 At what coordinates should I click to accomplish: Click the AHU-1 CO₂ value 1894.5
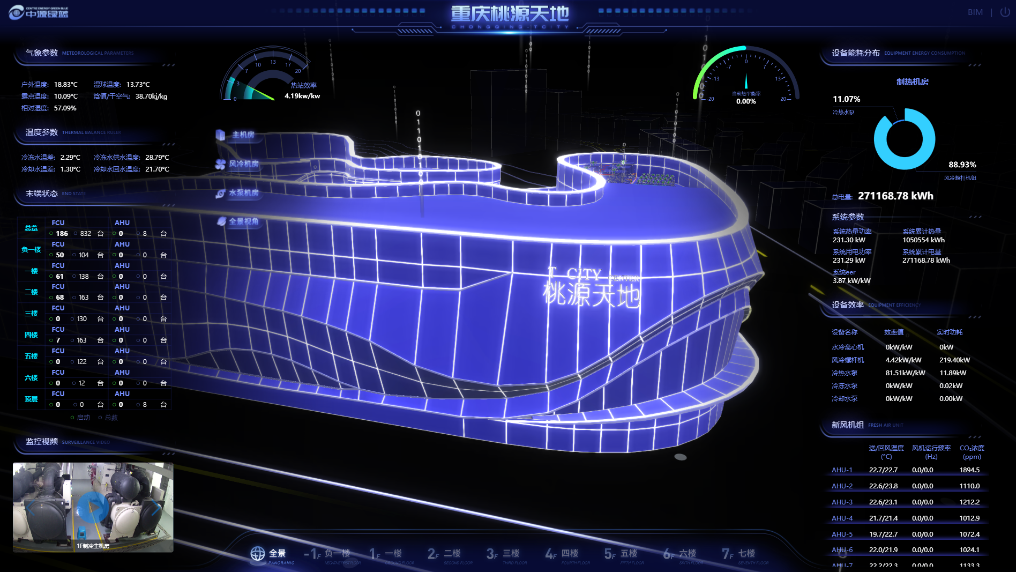coord(969,470)
